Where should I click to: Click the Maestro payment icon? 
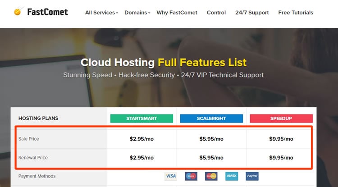click(x=191, y=176)
